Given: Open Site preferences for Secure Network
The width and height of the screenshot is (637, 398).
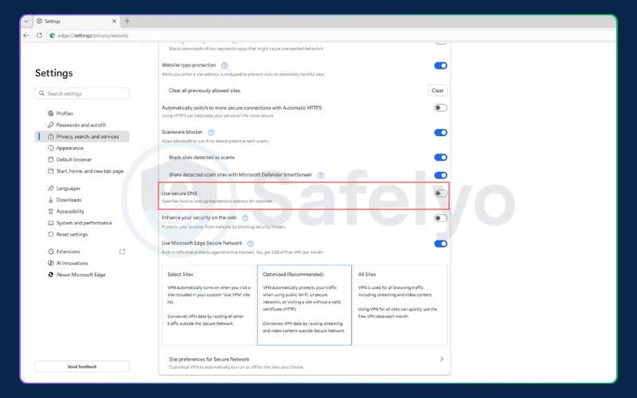Looking at the screenshot, I should click(304, 363).
